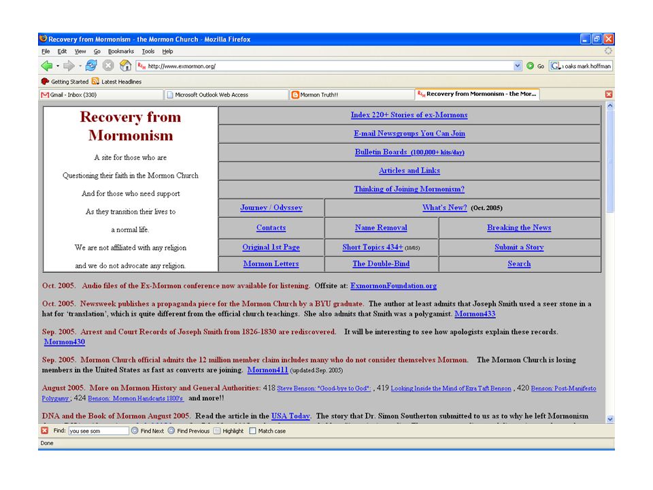Reload the page with the refresh icon
Screen dimensions: 653x490
pos(91,65)
